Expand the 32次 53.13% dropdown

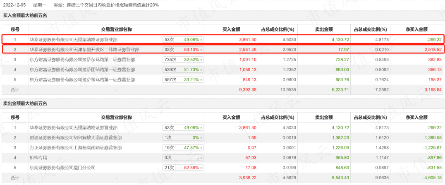click(183, 50)
